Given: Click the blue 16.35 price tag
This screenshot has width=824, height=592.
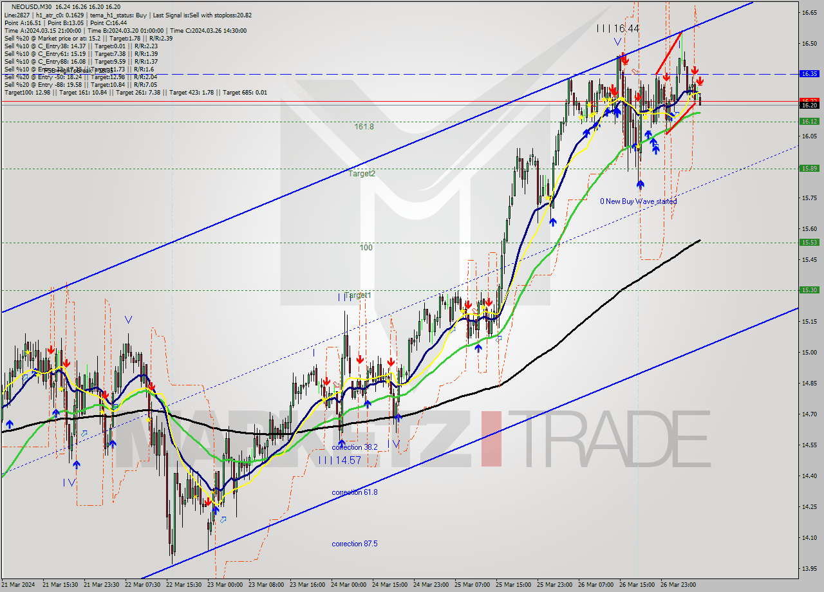Looking at the screenshot, I should tap(809, 74).
